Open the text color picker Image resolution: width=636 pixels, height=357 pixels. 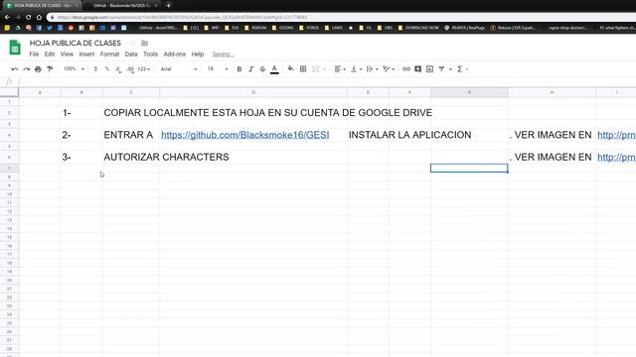coord(274,69)
